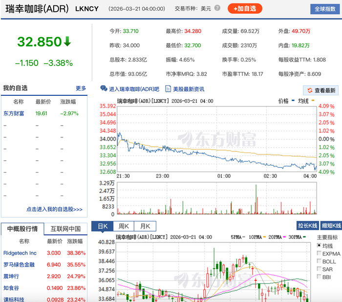This screenshot has width=342, height=302.
Task: Click 拉长K线 to stretch the candlesticks
Action: pos(307,226)
